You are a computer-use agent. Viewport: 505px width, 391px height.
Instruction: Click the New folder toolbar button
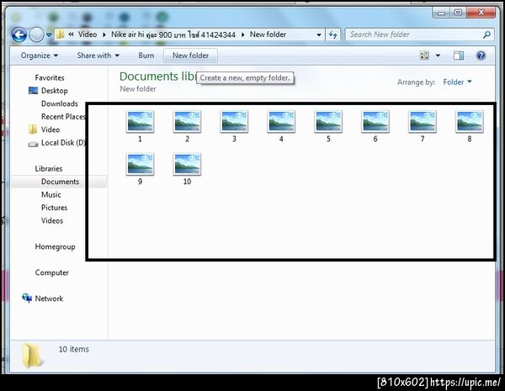point(191,55)
